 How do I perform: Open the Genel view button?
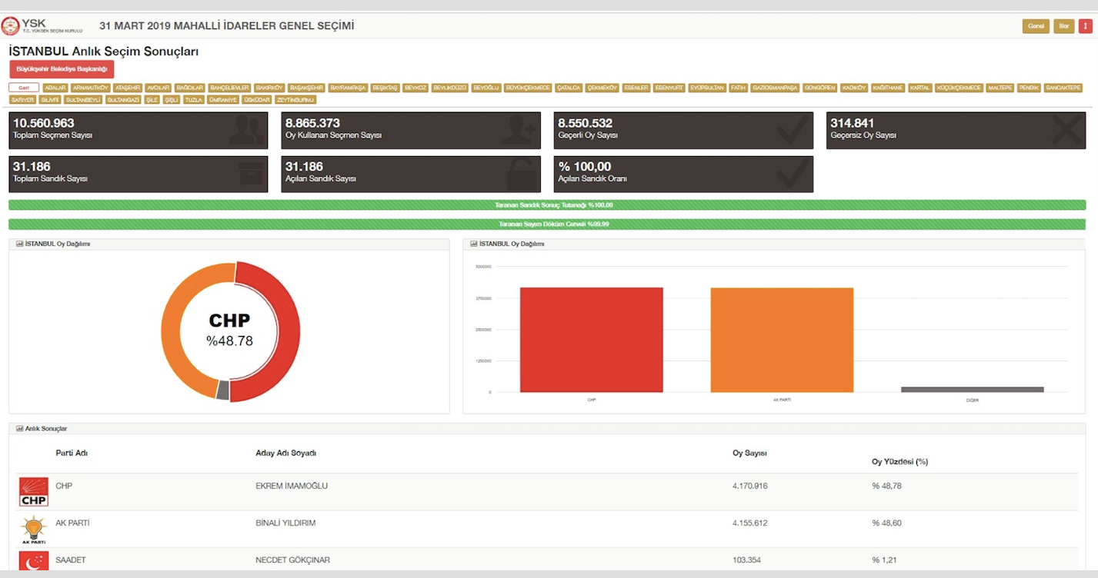coord(1036,26)
